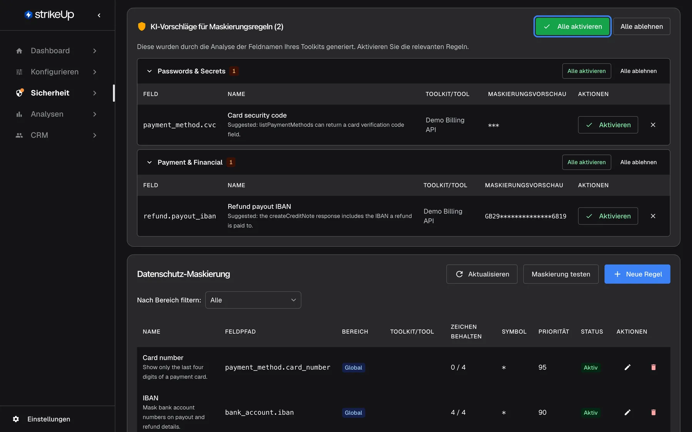The image size is (692, 432).
Task: Expand the Sicherheit menu chevron
Action: (x=95, y=93)
